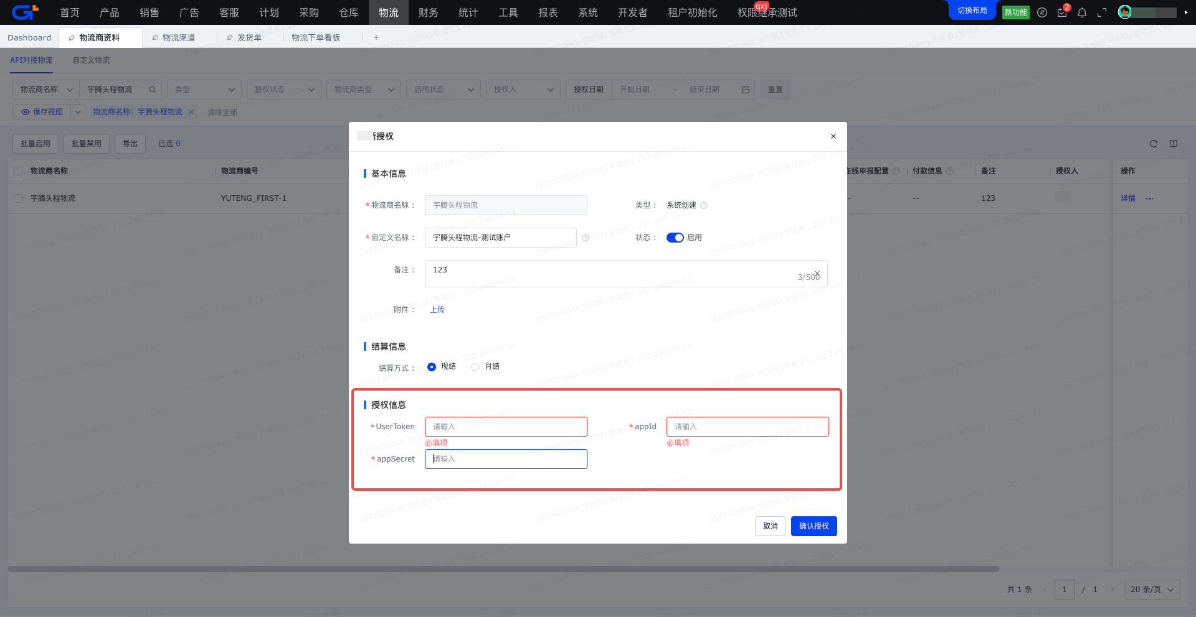Open the notifications bell
Image resolution: width=1196 pixels, height=617 pixels.
click(1082, 12)
